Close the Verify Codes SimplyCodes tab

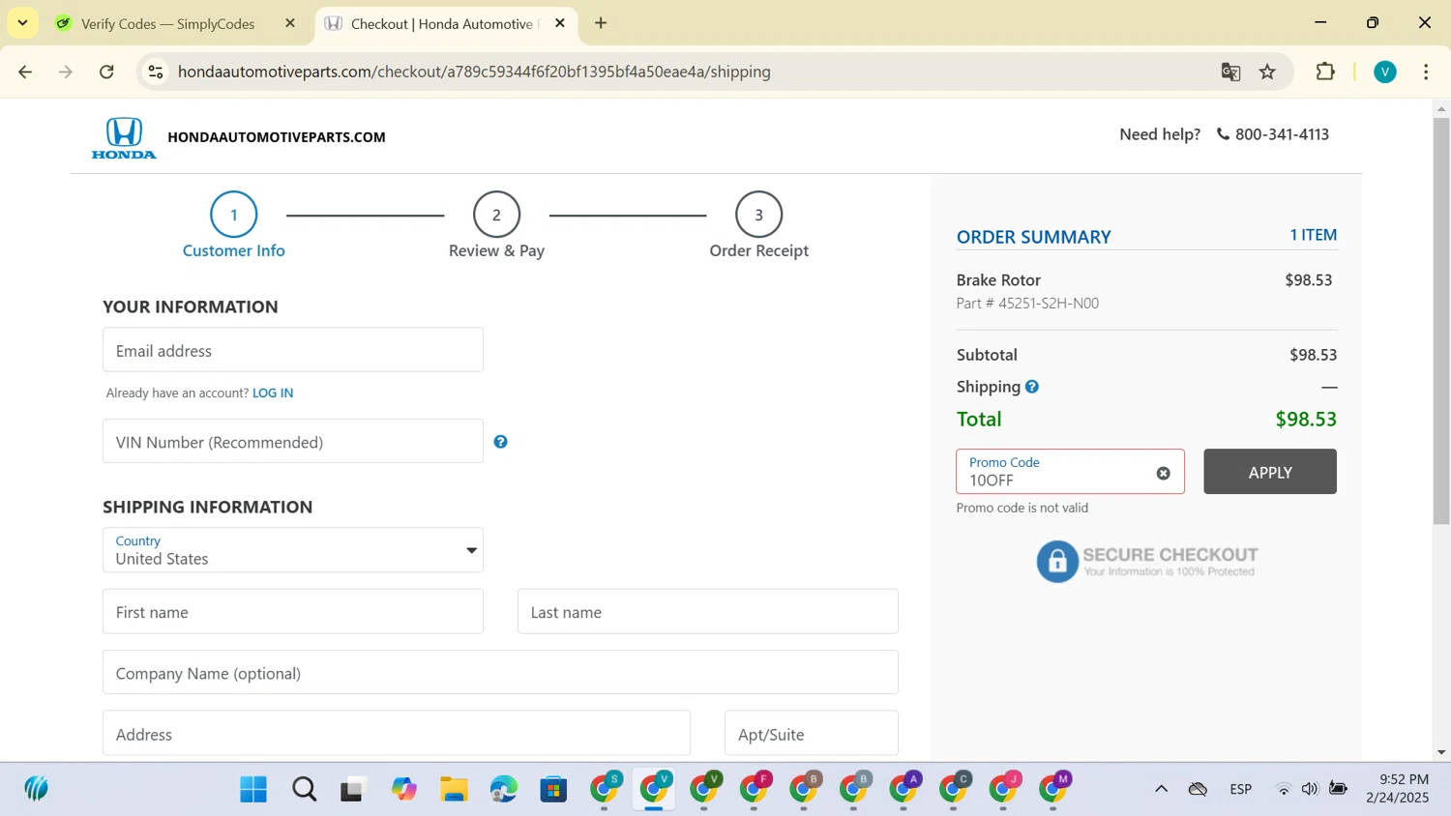click(290, 23)
